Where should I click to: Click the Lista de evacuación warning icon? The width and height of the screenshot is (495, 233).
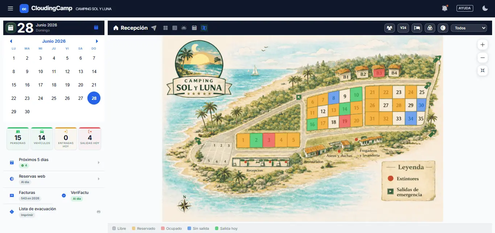(x=12, y=212)
